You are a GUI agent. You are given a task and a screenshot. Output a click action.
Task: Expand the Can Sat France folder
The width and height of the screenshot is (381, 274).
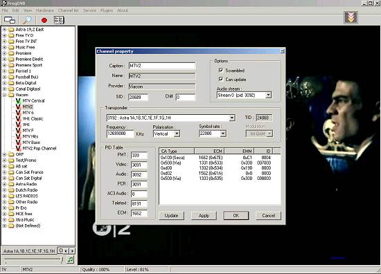pyautogui.click(x=4, y=172)
